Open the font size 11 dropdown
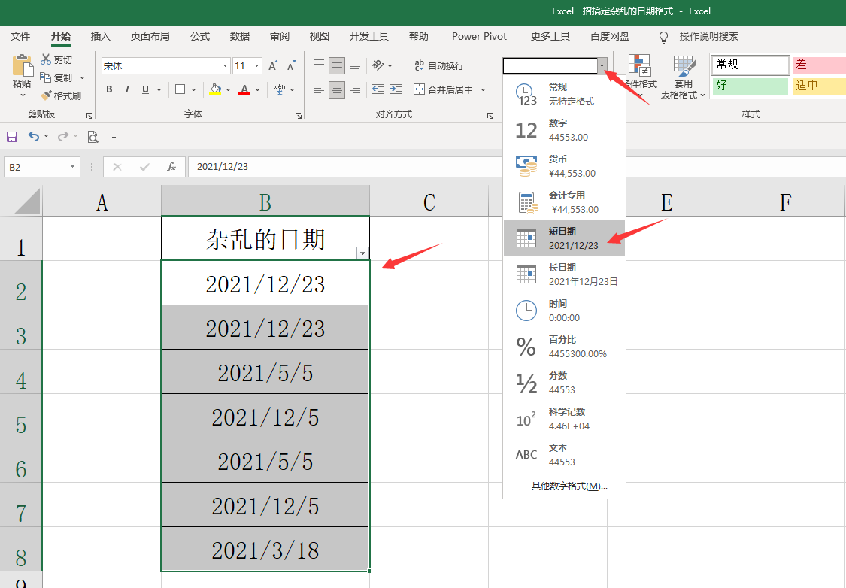Image resolution: width=846 pixels, height=588 pixels. tap(257, 66)
